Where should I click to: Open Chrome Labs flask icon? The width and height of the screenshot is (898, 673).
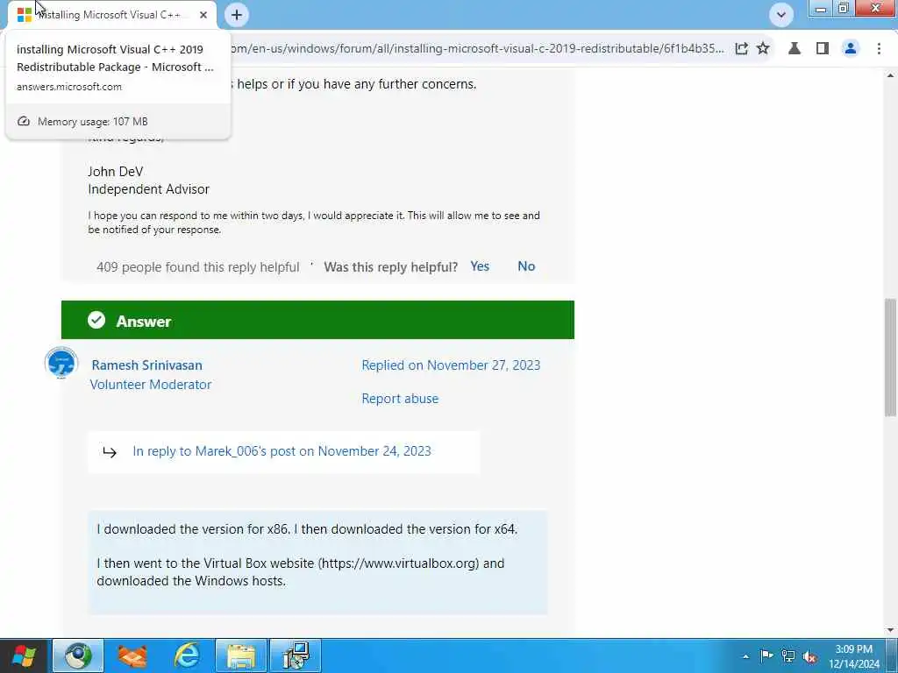[x=795, y=49]
